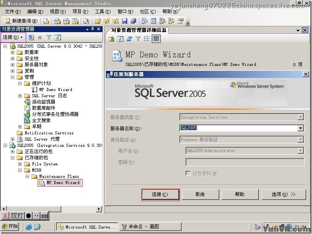Refresh the Object Explorer tree
Viewport: 312px width, 234px height.
[58, 37]
